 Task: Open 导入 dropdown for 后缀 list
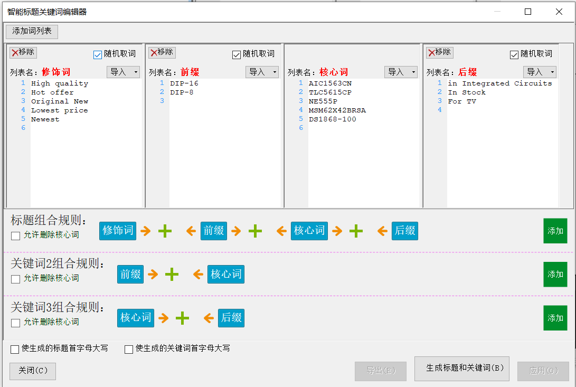[540, 72]
